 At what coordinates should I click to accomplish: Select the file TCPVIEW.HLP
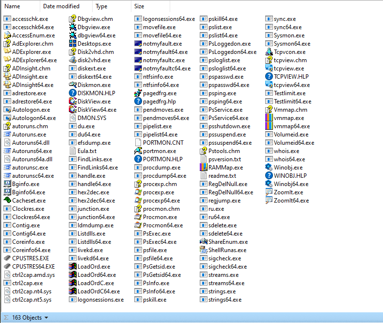pyautogui.click(x=287, y=77)
